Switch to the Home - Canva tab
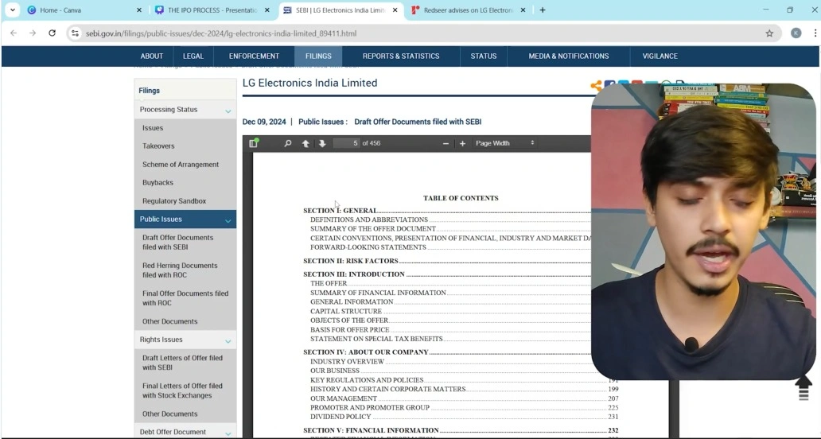This screenshot has width=821, height=439. (84, 10)
